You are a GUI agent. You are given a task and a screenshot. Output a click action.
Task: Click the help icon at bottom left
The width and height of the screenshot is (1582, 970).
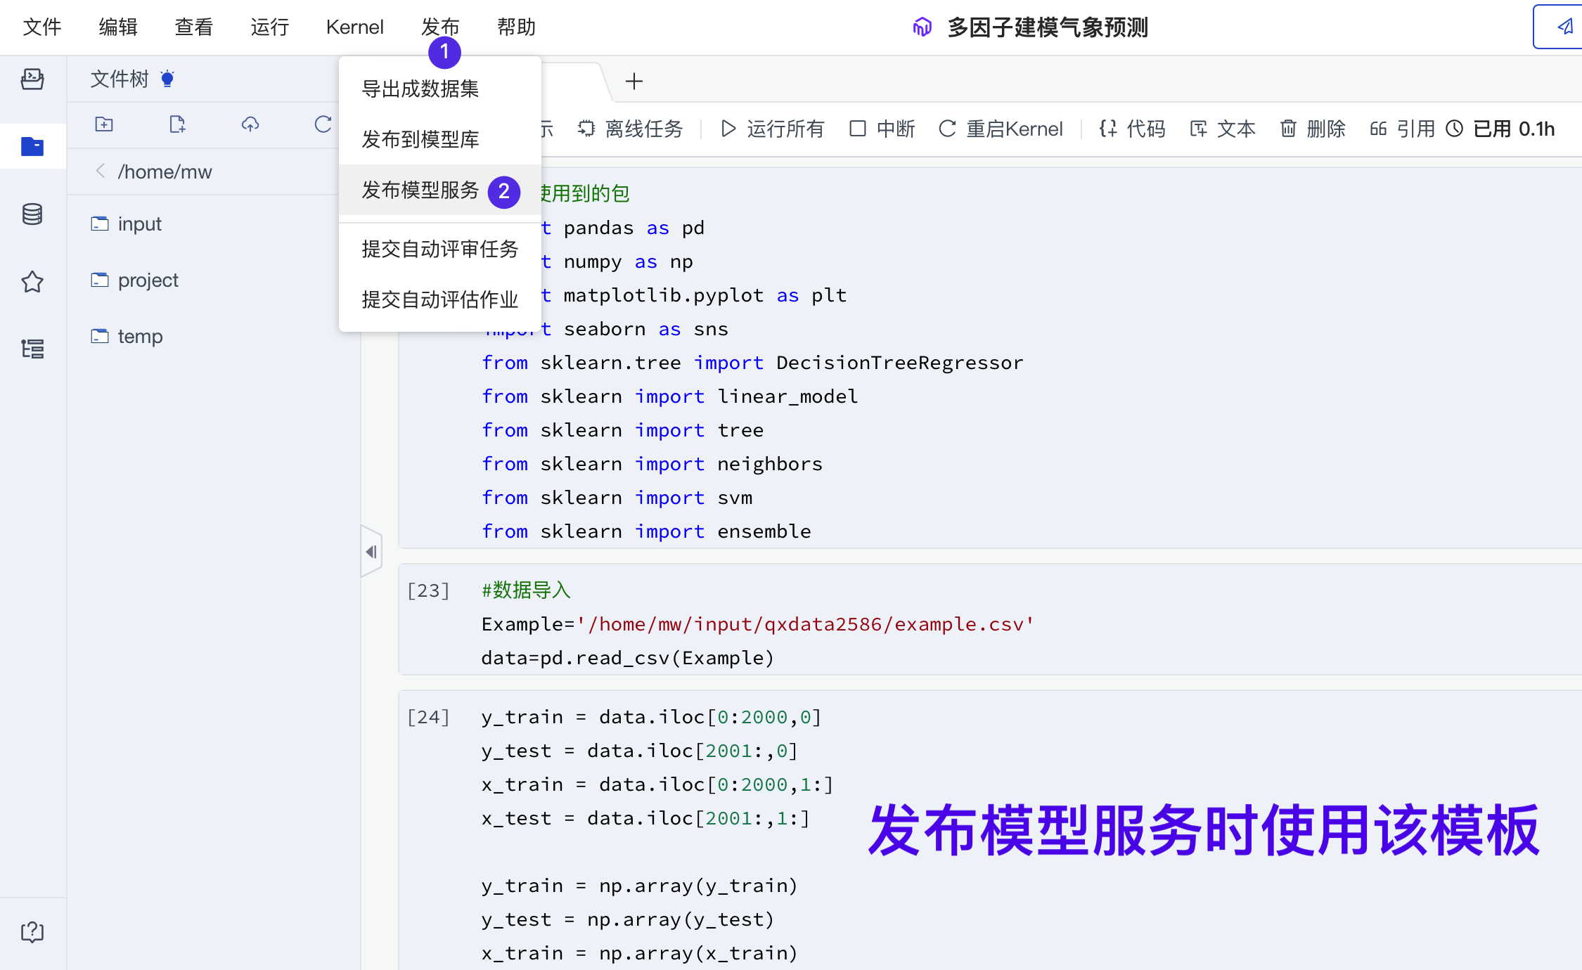(32, 931)
